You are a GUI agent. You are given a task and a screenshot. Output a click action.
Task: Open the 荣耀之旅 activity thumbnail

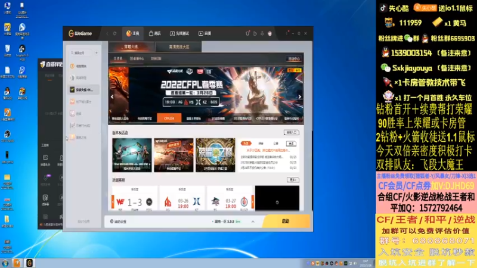coord(215,155)
